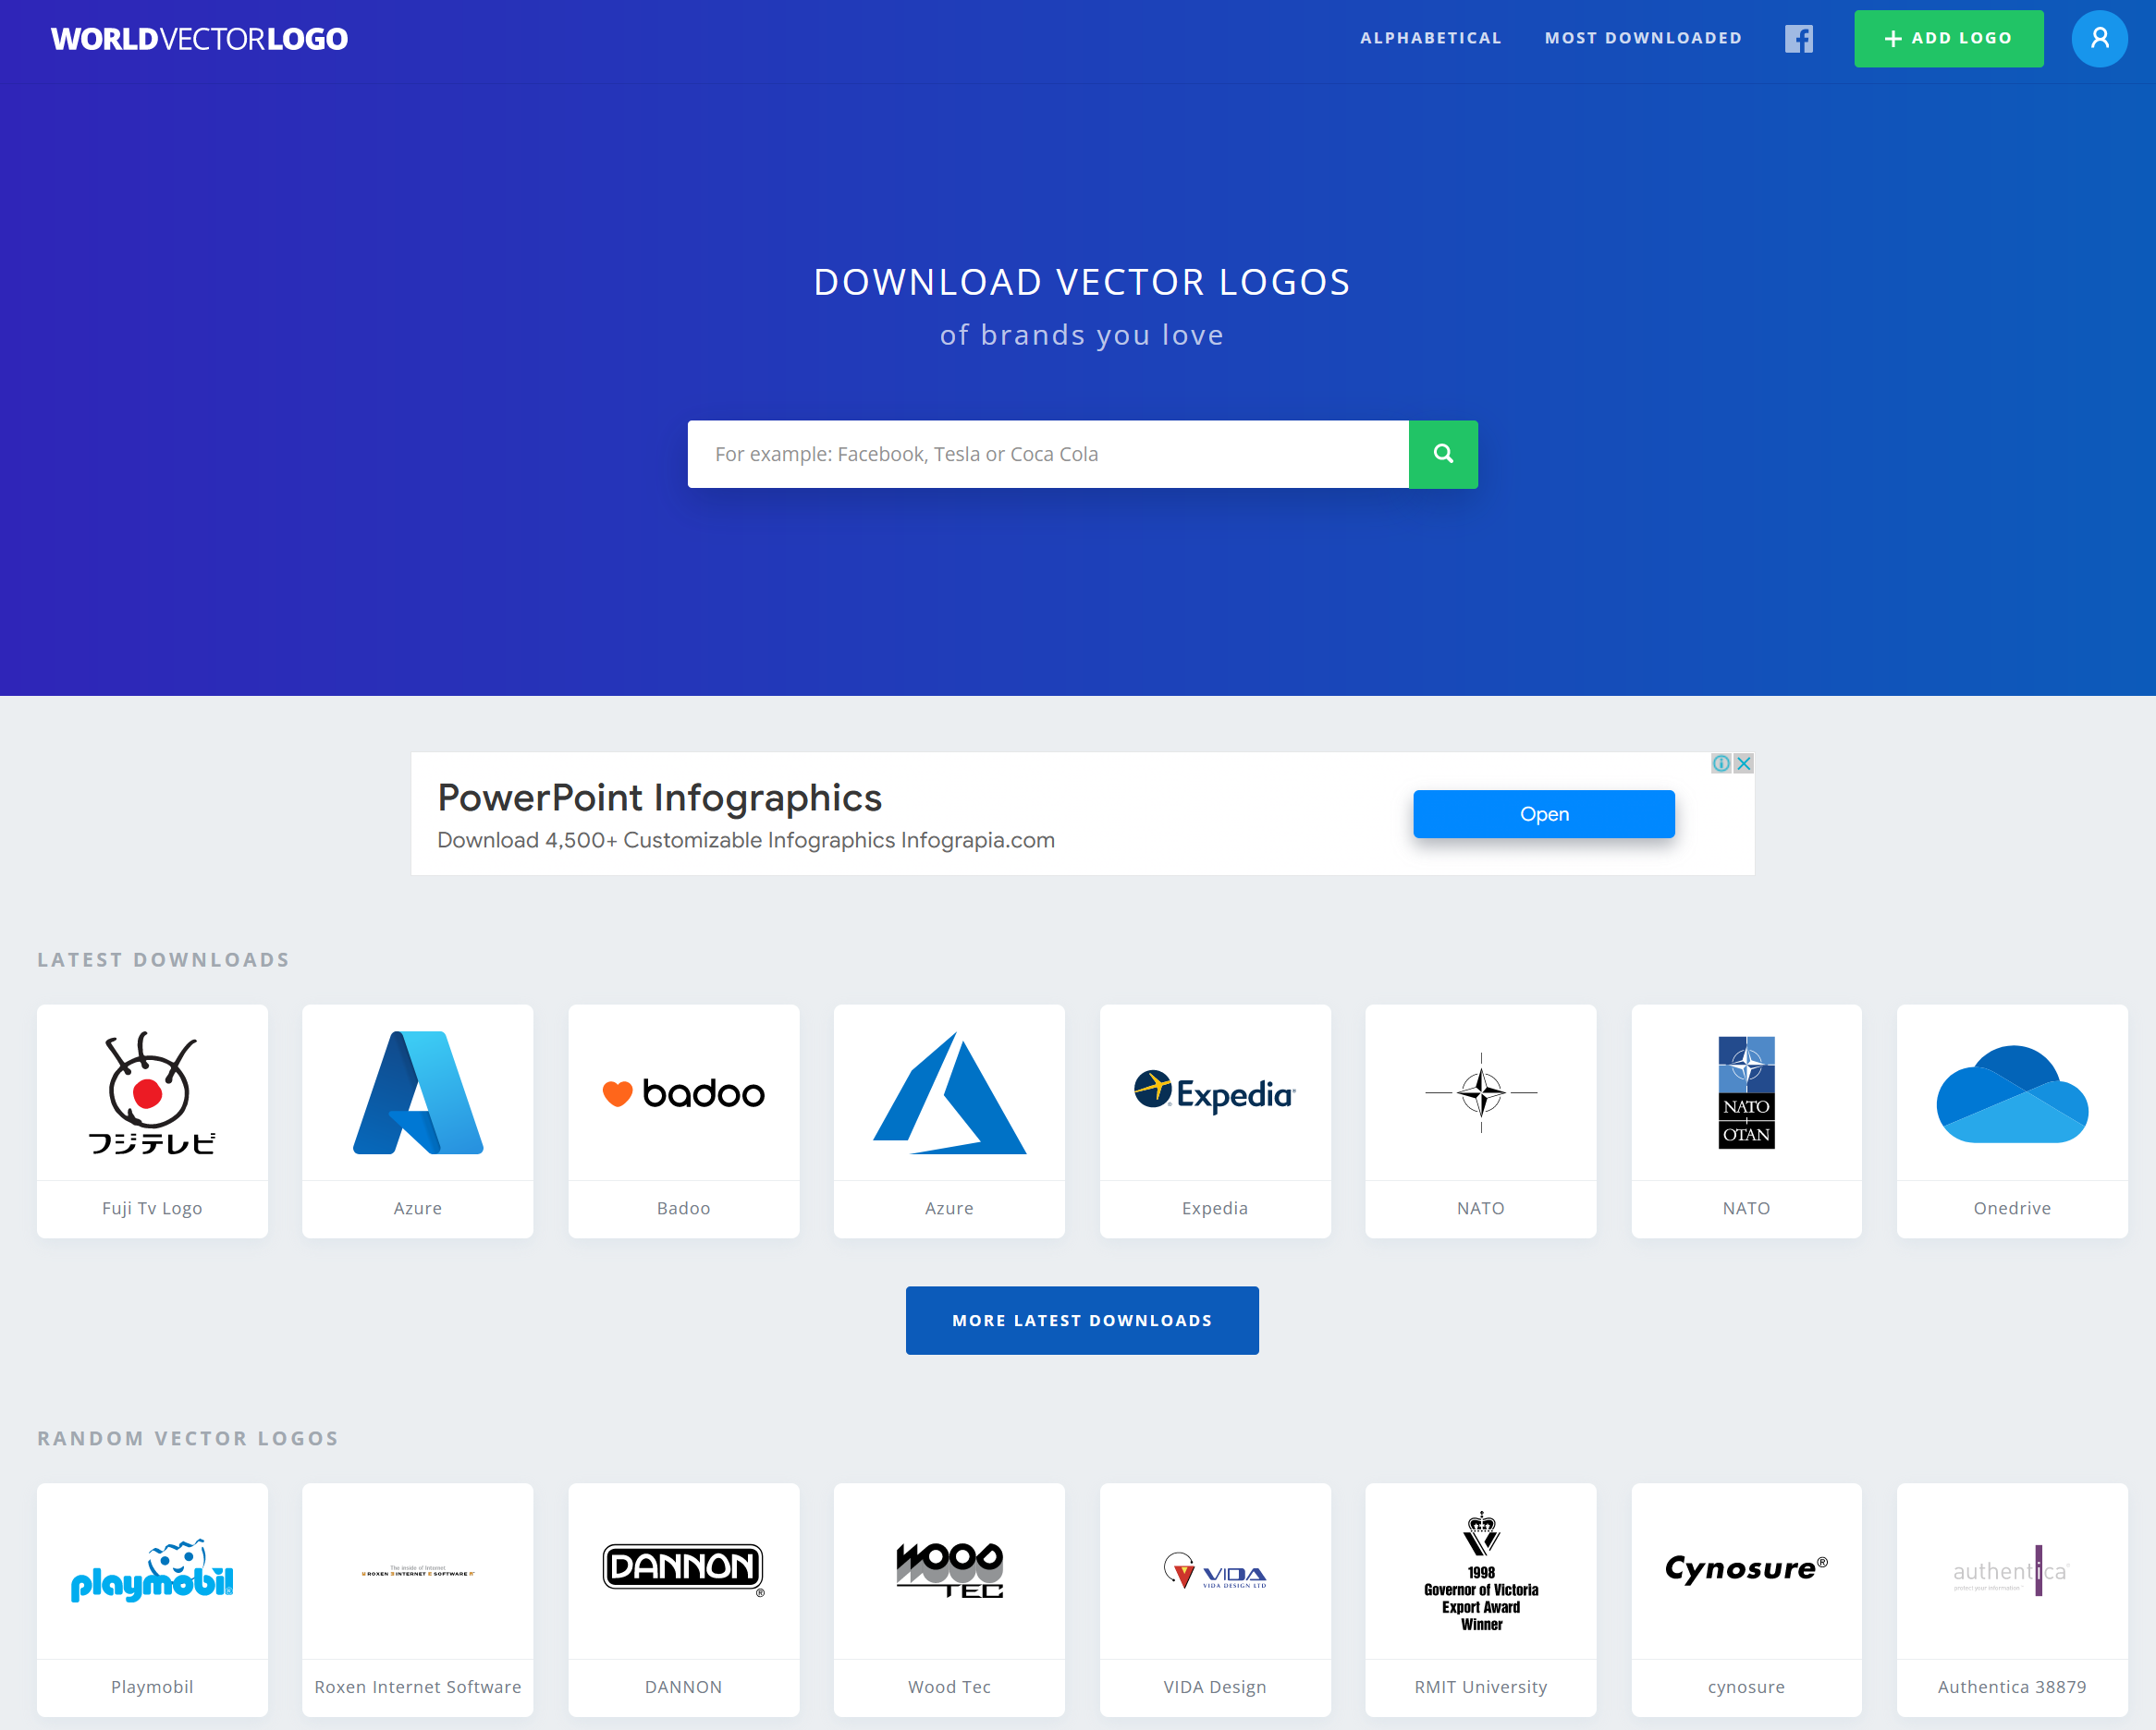
Task: Close the PowerPoint Infographics ad
Action: tap(1743, 763)
